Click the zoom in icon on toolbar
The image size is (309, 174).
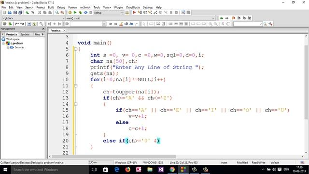tap(211, 24)
